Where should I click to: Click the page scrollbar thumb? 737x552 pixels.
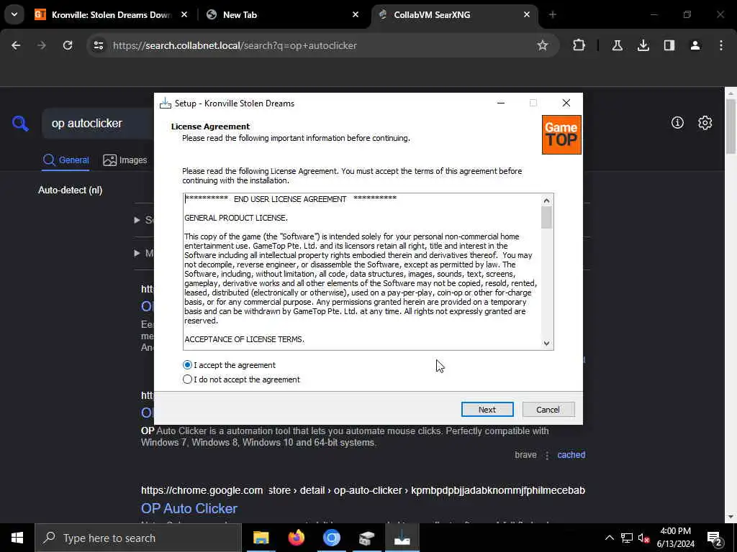tap(731, 126)
